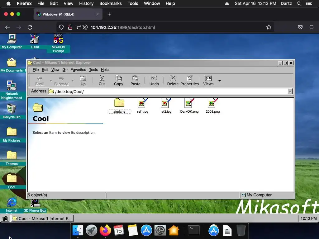The width and height of the screenshot is (319, 239).
Task: Open Spotlight search in menu bar
Action: coord(299,3)
